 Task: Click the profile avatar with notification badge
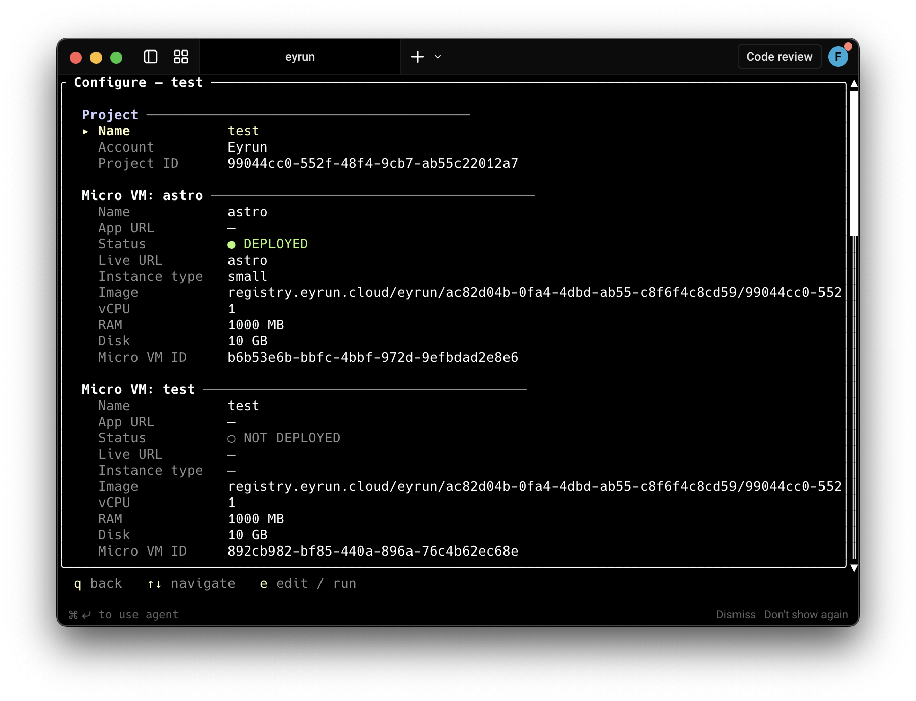pyautogui.click(x=839, y=57)
